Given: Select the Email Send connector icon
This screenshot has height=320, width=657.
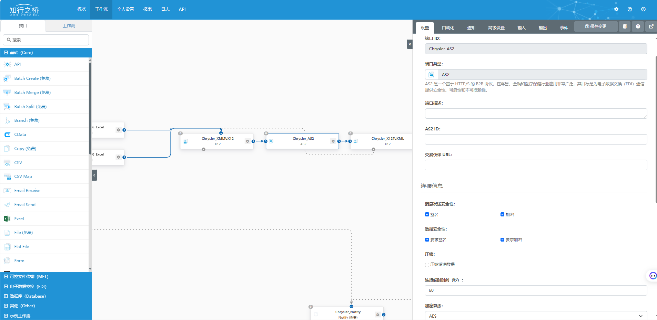Looking at the screenshot, I should 7,205.
